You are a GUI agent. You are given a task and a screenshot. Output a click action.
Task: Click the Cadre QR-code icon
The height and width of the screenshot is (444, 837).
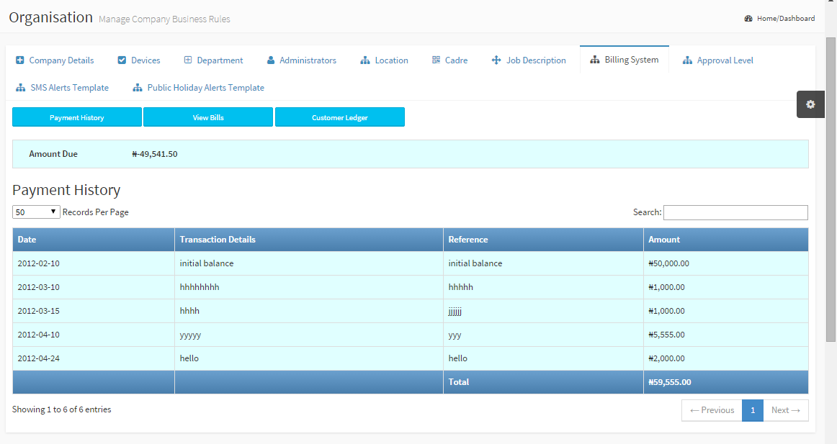(436, 60)
